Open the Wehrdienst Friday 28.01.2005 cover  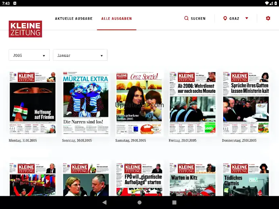pos(192,103)
